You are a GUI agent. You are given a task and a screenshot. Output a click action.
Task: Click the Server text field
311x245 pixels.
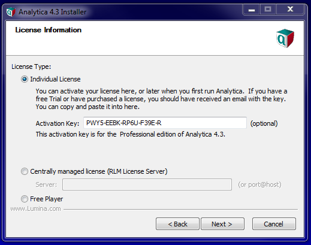point(147,184)
